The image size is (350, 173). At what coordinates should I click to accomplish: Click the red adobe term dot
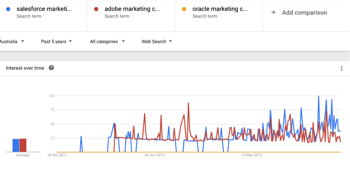(96, 9)
